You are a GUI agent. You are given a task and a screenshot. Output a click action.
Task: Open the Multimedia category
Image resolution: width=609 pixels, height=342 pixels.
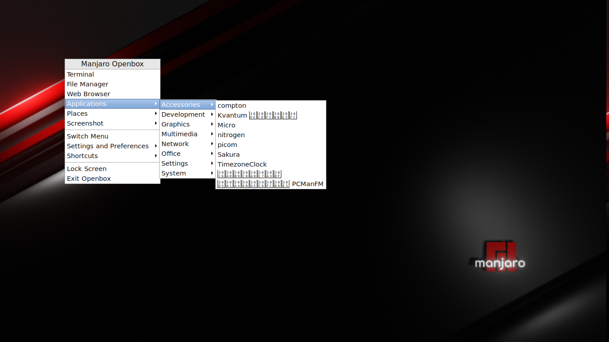click(188, 134)
